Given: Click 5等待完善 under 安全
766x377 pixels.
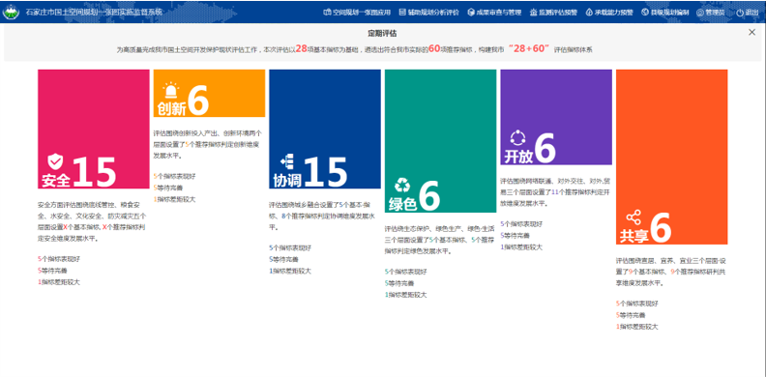Looking at the screenshot, I should (52, 271).
